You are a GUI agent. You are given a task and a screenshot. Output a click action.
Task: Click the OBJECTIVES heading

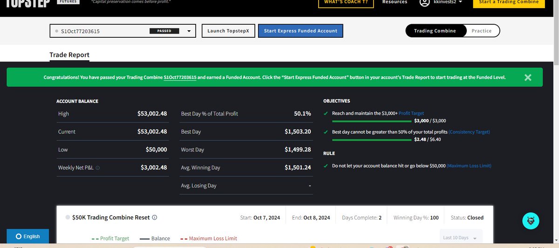click(337, 101)
